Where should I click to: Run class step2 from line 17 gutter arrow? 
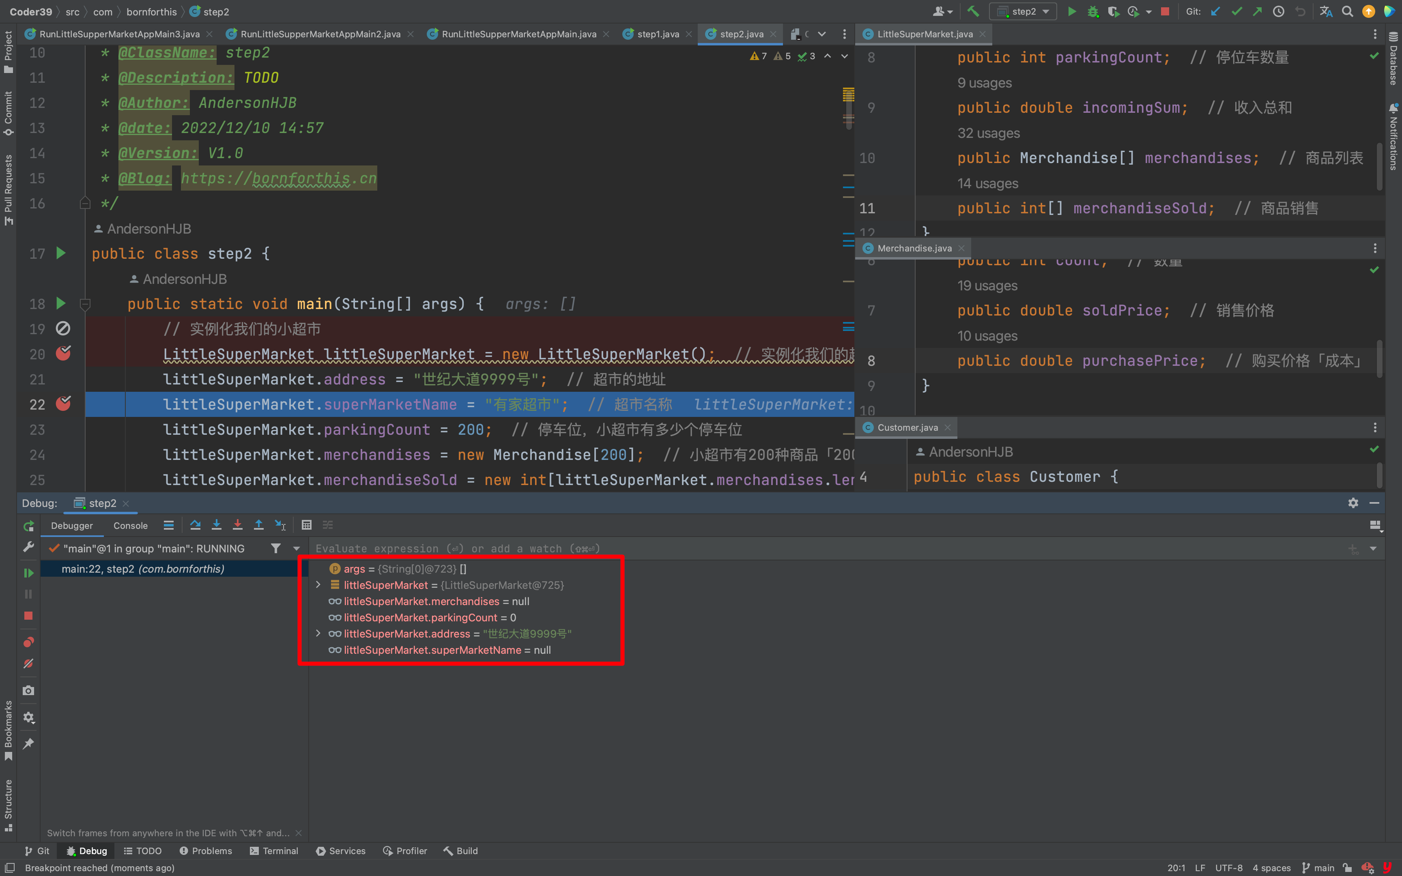pos(61,253)
